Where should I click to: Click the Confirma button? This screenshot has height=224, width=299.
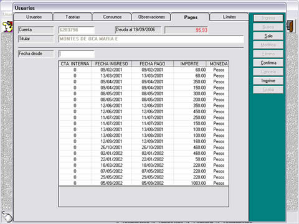(x=268, y=63)
